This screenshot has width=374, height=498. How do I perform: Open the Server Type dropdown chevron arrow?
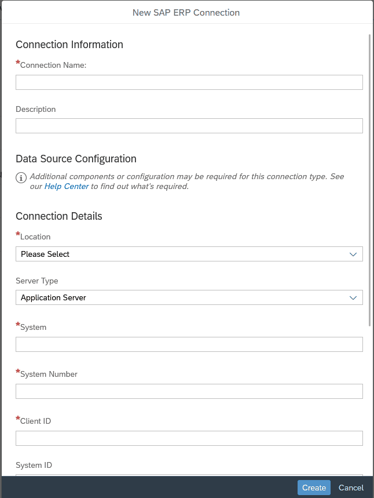tap(353, 297)
